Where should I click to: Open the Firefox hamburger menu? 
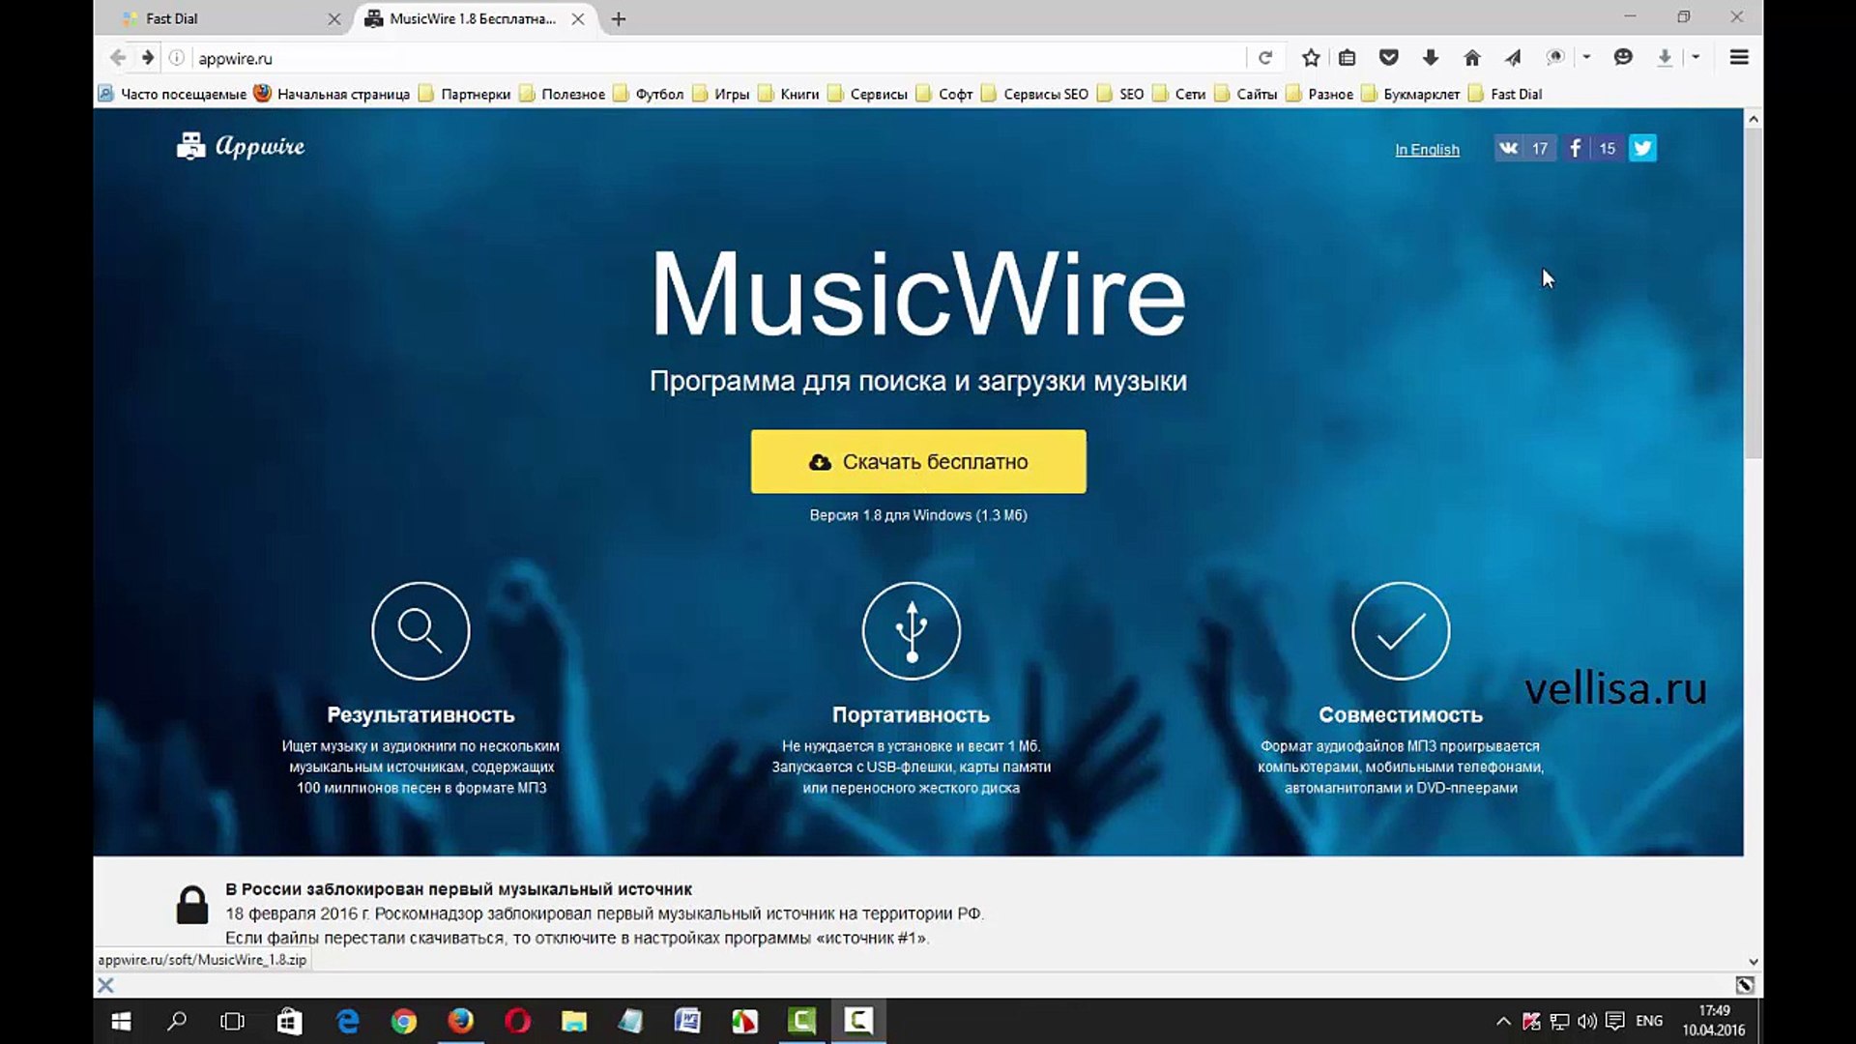[x=1739, y=58]
